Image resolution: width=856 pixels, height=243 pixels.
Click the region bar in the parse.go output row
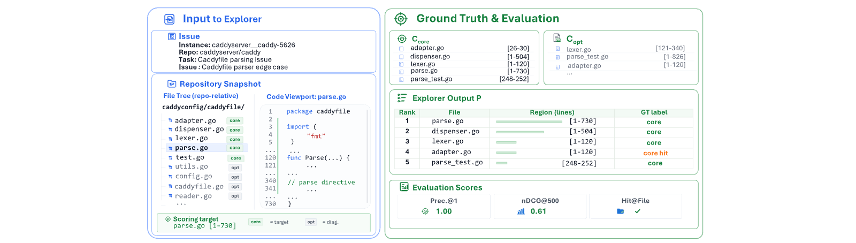[529, 122]
